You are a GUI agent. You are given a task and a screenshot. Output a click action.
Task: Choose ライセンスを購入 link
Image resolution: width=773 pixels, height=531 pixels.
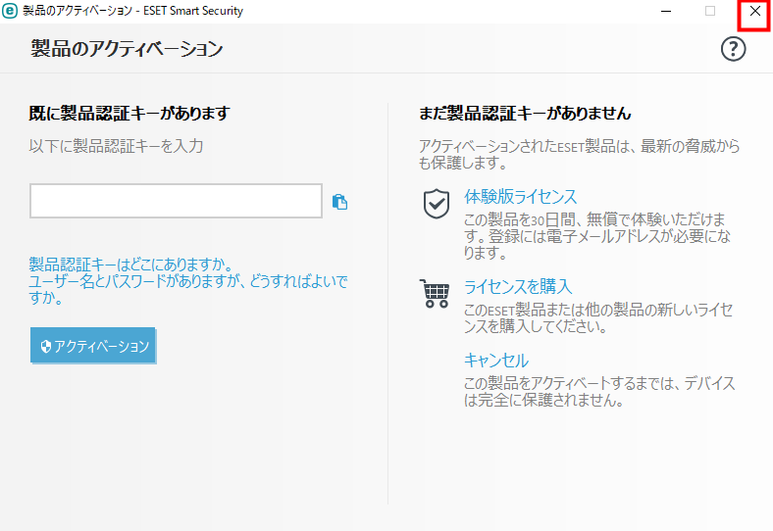[518, 287]
